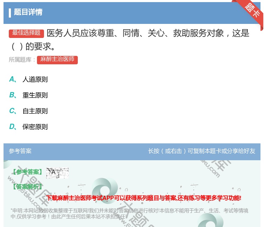Select the option letter C marker

12,111
